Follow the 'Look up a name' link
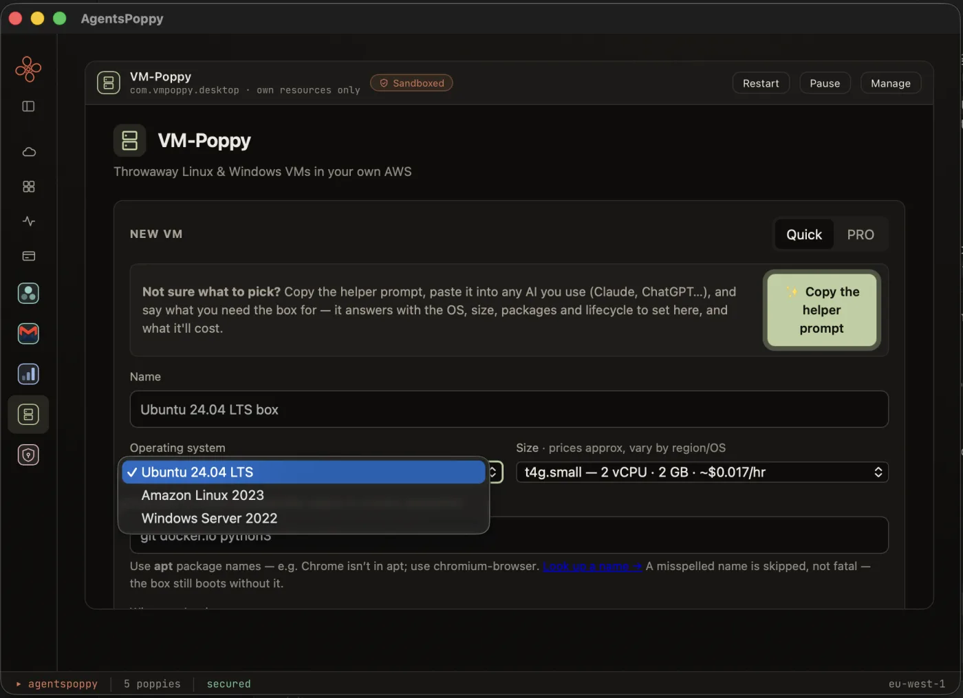This screenshot has height=698, width=963. pyautogui.click(x=593, y=566)
